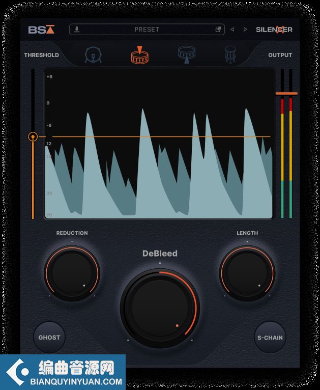This screenshot has width=320, height=390.
Task: Open preset browser pop-out icon
Action: (218, 30)
